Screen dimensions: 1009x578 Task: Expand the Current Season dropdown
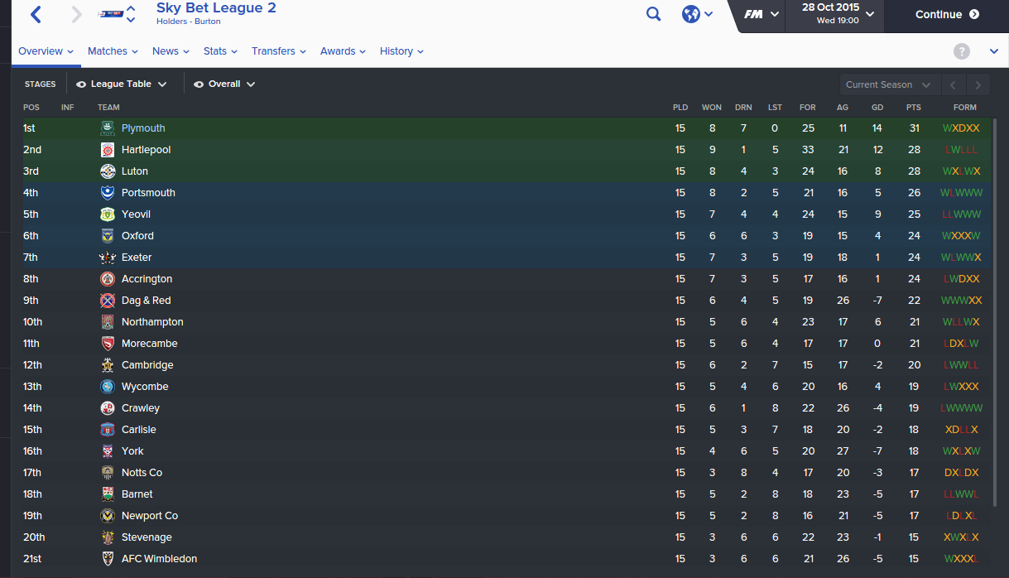(x=889, y=84)
